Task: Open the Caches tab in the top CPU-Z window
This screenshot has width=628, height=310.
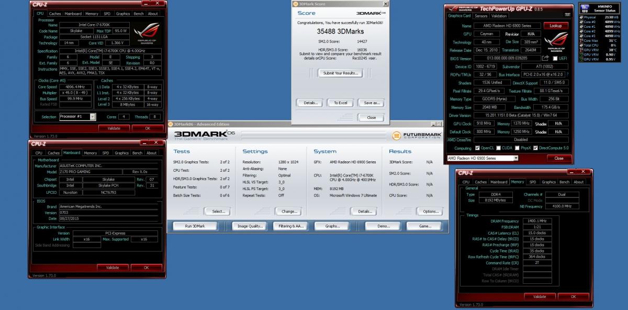Action: (55, 14)
